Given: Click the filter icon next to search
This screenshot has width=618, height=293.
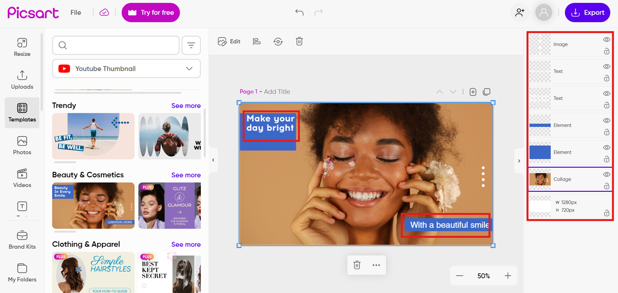Looking at the screenshot, I should (x=191, y=45).
